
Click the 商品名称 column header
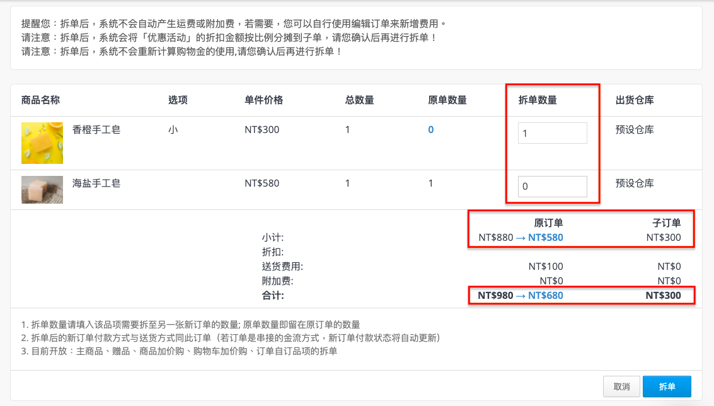40,100
